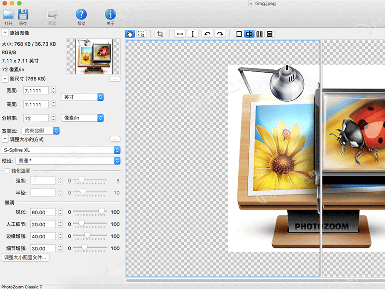Click the ellipsis button below the thumbnail
This screenshot has width=385, height=289.
(115, 79)
